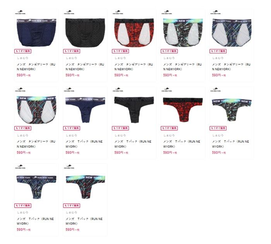Open the plain black tanga brief photo
The width and height of the screenshot is (271, 244).
85,32
